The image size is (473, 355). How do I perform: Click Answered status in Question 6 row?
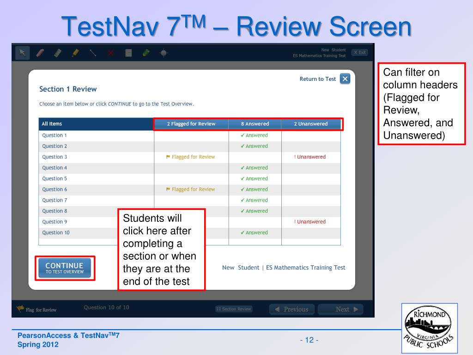point(255,190)
